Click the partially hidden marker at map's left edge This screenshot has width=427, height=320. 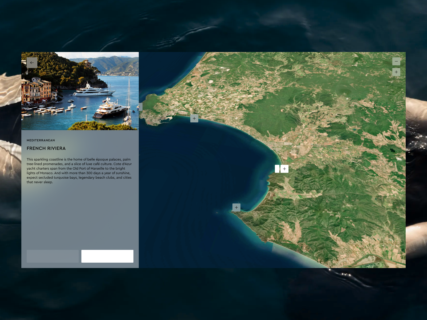click(140, 107)
